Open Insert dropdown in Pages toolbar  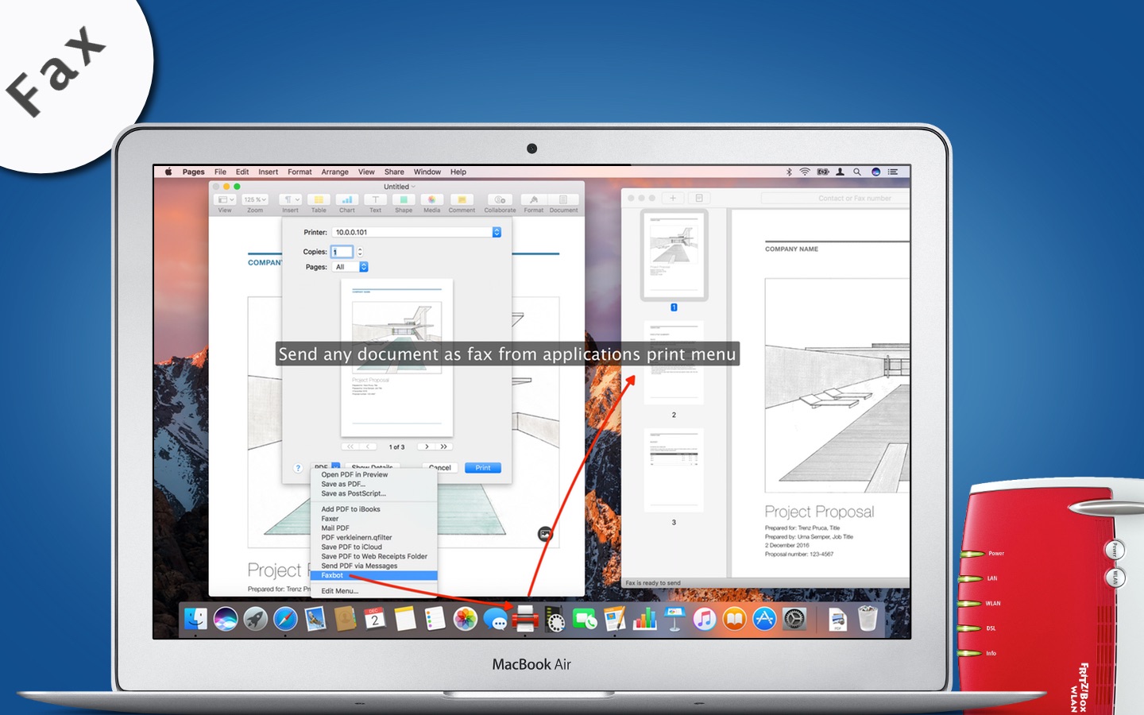[290, 199]
